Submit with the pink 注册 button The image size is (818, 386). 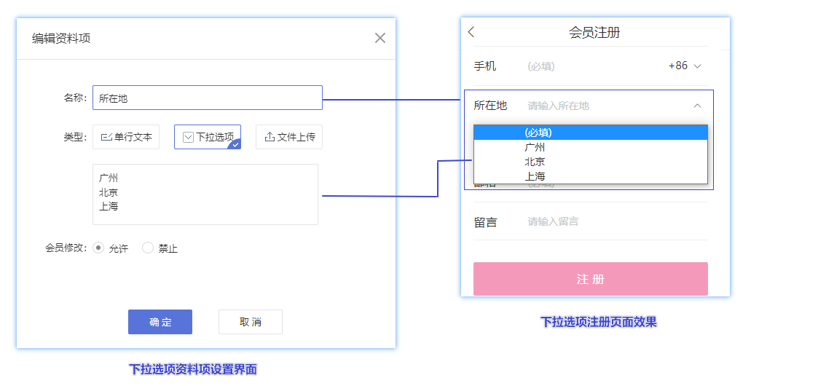coord(591,279)
